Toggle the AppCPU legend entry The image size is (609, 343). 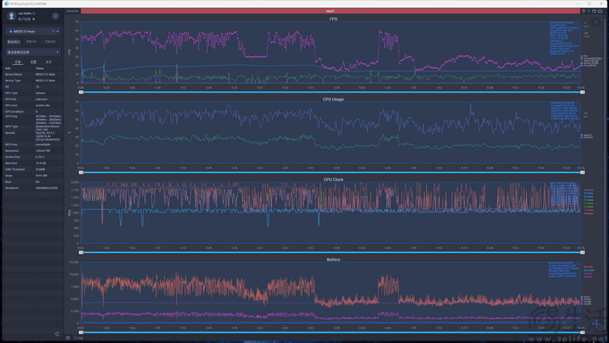(x=586, y=135)
